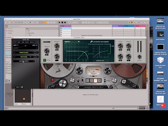
Task: Expand the HighPass filter type dropdown
Action: 72,41
